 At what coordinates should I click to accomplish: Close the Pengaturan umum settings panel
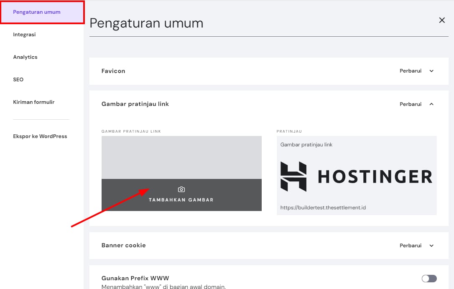coord(442,20)
